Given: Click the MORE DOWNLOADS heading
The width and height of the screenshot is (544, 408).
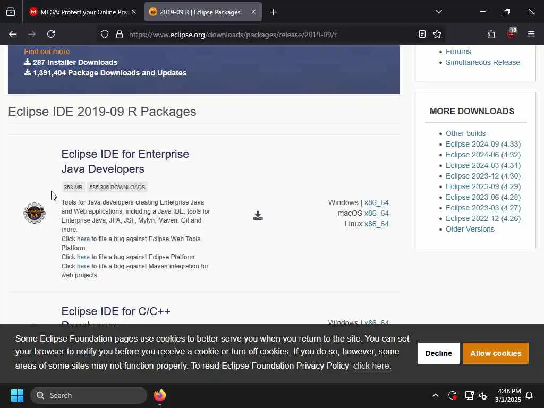Looking at the screenshot, I should pyautogui.click(x=472, y=111).
